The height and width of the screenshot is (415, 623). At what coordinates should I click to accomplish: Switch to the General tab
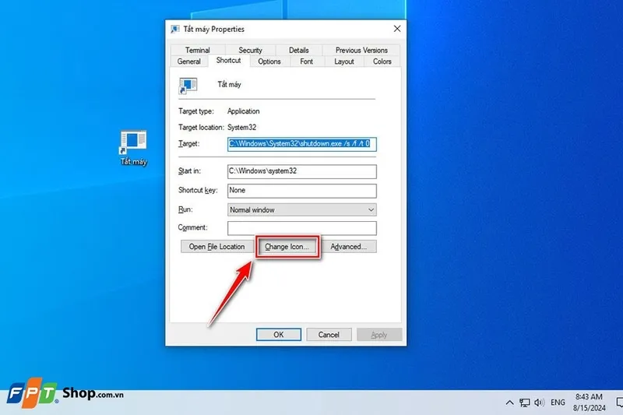189,62
